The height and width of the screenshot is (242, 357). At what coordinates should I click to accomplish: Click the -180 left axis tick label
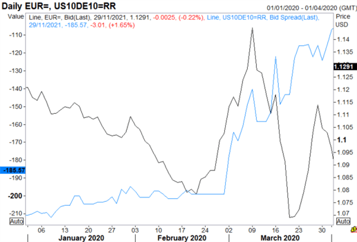(x=15, y=160)
